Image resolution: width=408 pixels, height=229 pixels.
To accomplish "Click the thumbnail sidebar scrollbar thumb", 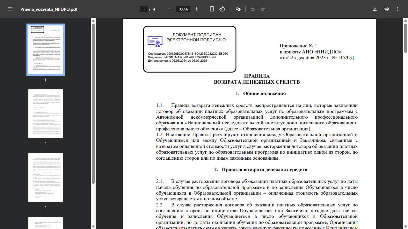I will click(x=93, y=103).
